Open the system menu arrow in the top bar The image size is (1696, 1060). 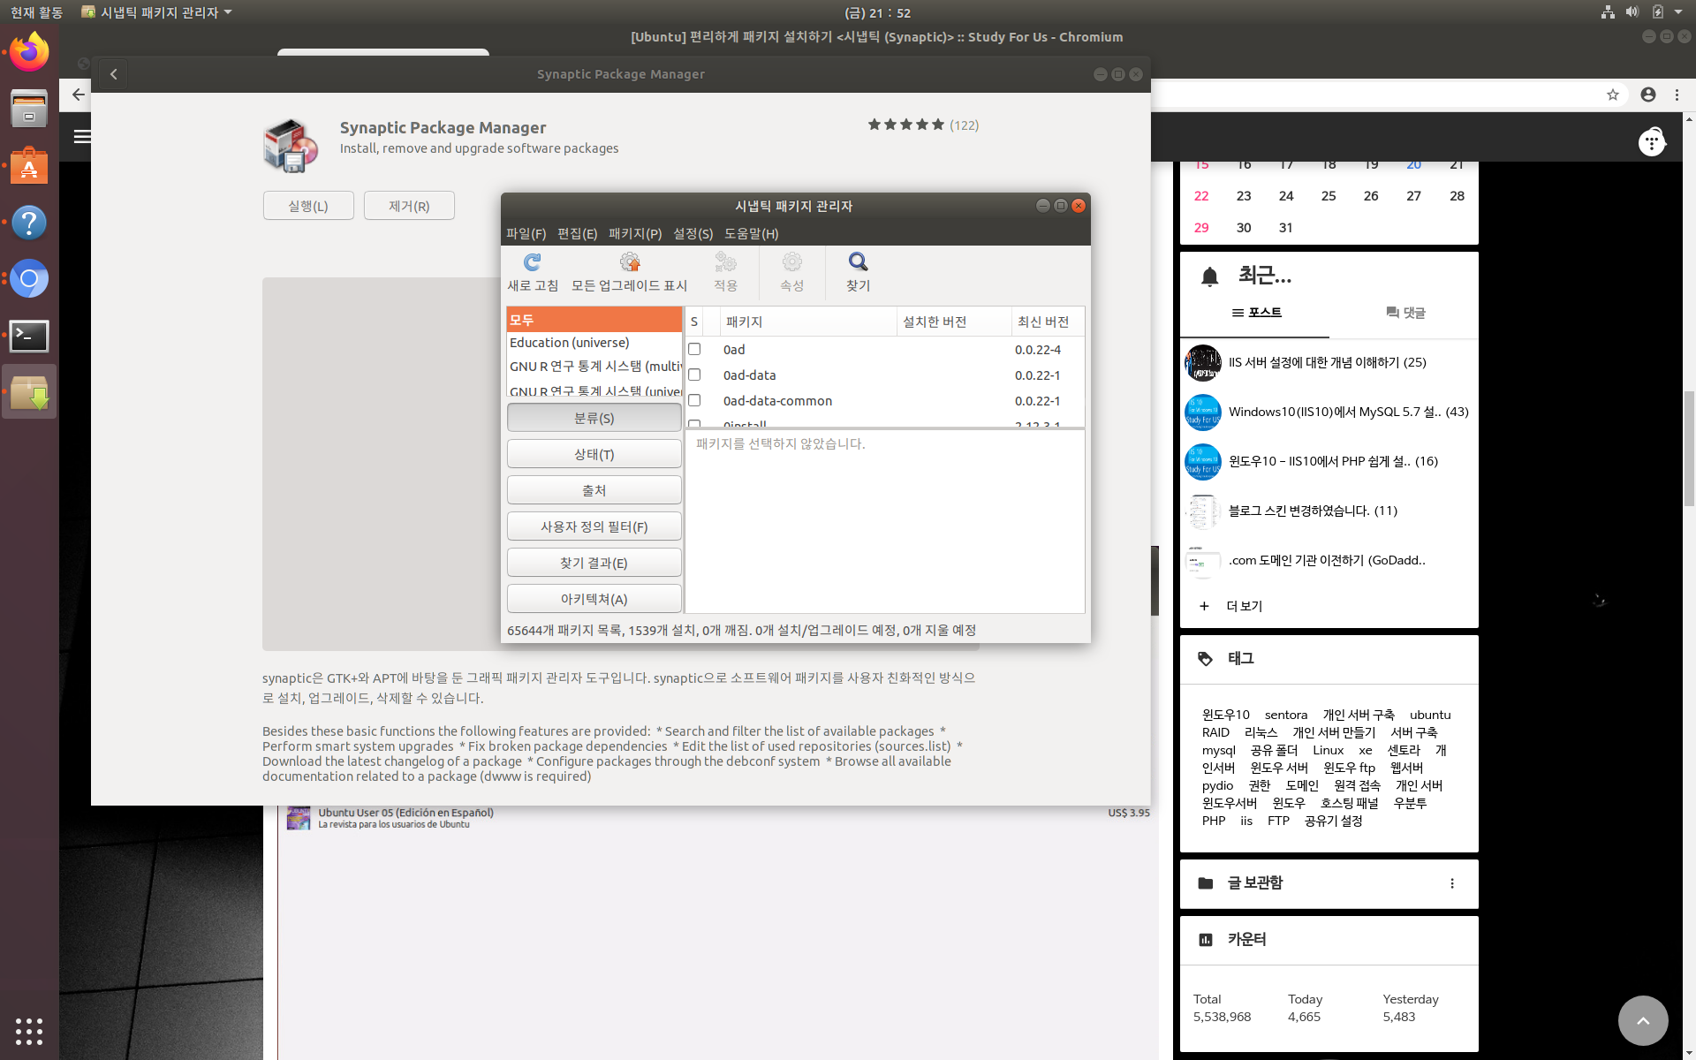1678,12
